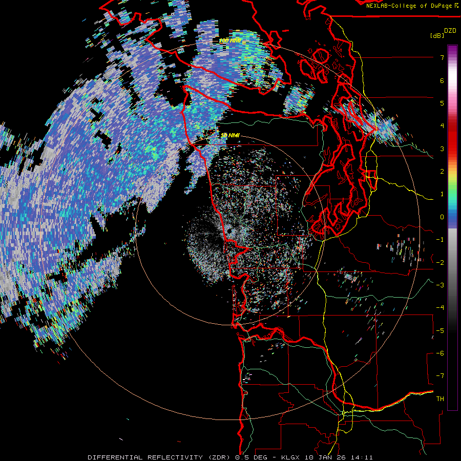Click the -7 value on the scale
This screenshot has height=461, width=461.
click(440, 376)
